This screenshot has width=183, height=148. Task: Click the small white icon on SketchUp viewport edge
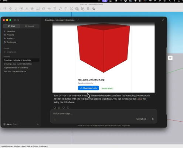pyautogui.click(x=170, y=58)
